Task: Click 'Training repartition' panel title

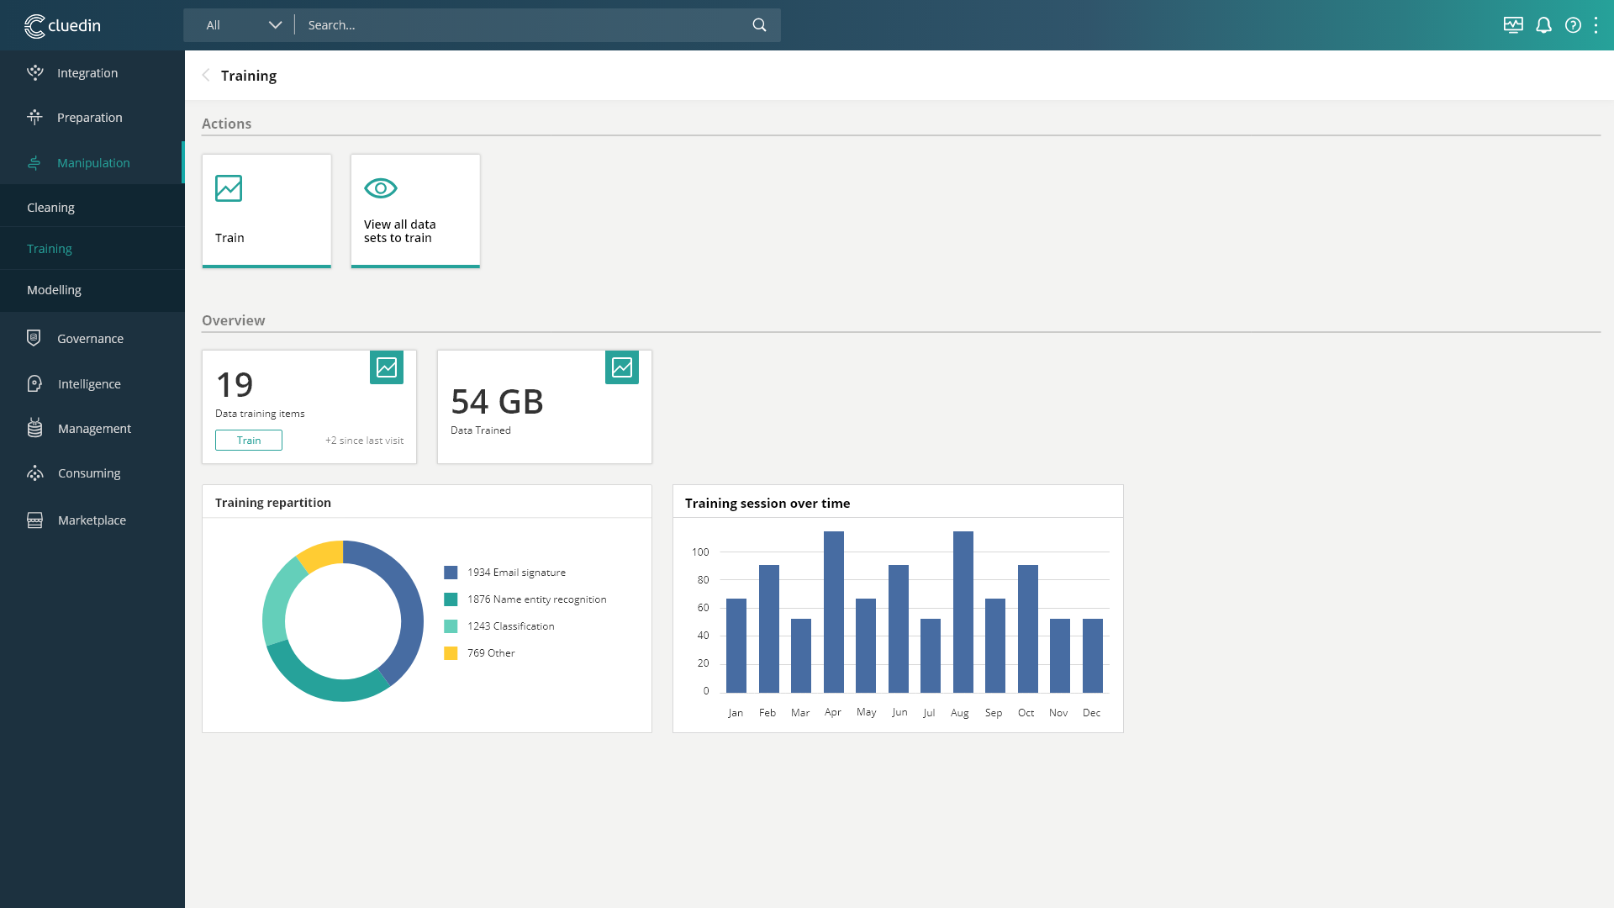Action: (x=273, y=503)
